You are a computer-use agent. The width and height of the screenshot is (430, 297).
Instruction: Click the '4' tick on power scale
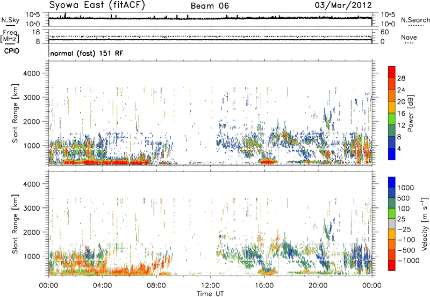tap(399, 148)
